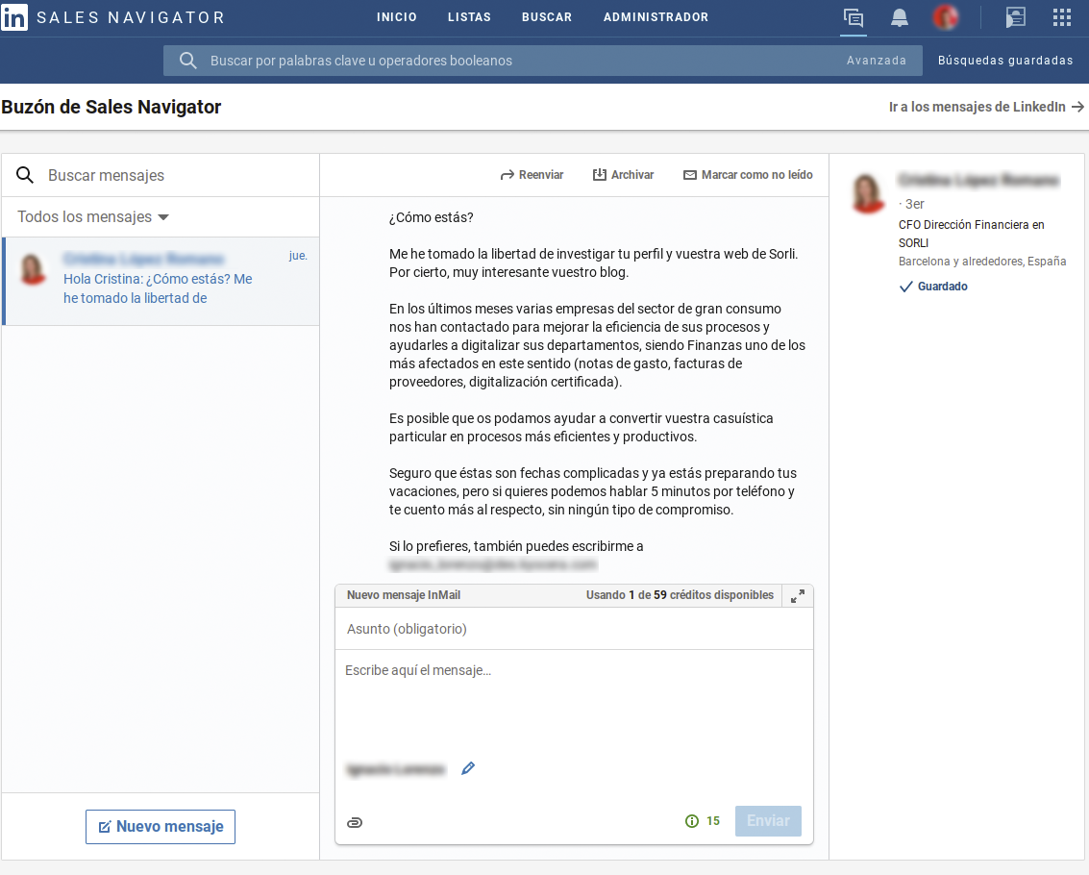Open the BUSCAR menu
The height and width of the screenshot is (875, 1089).
click(x=547, y=17)
